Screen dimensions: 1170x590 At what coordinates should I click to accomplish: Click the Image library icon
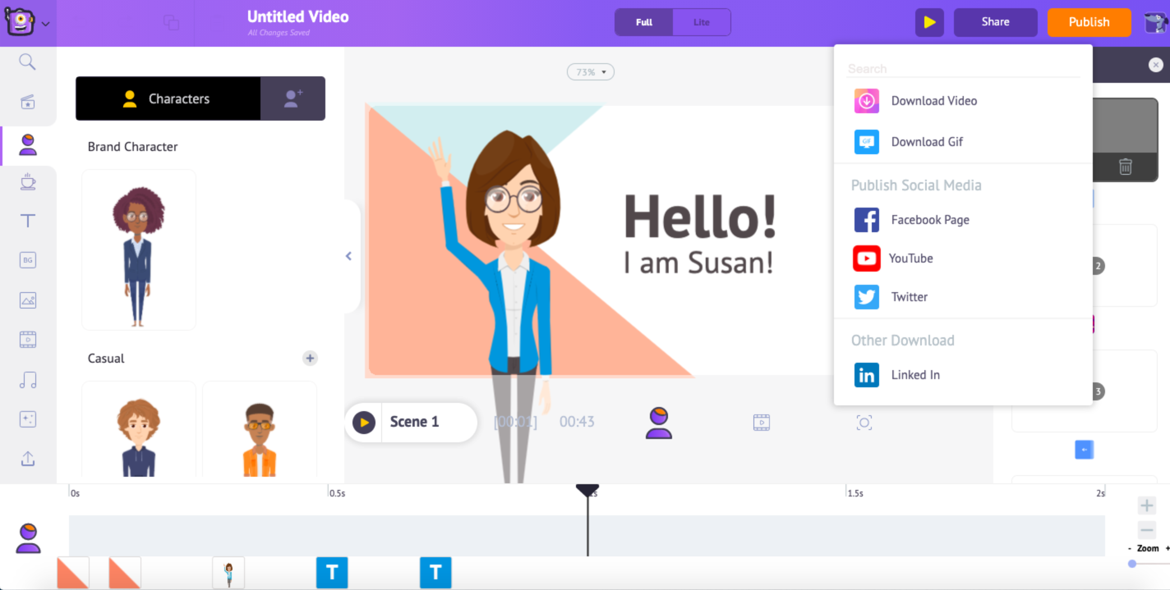[28, 300]
